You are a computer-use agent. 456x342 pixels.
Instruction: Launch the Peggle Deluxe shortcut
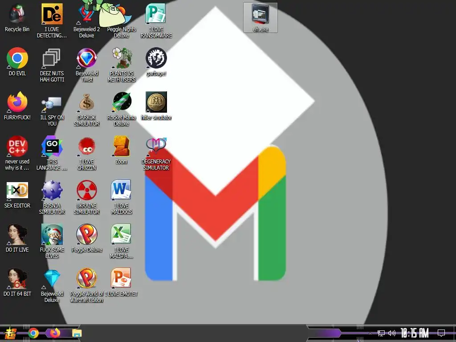tap(87, 239)
